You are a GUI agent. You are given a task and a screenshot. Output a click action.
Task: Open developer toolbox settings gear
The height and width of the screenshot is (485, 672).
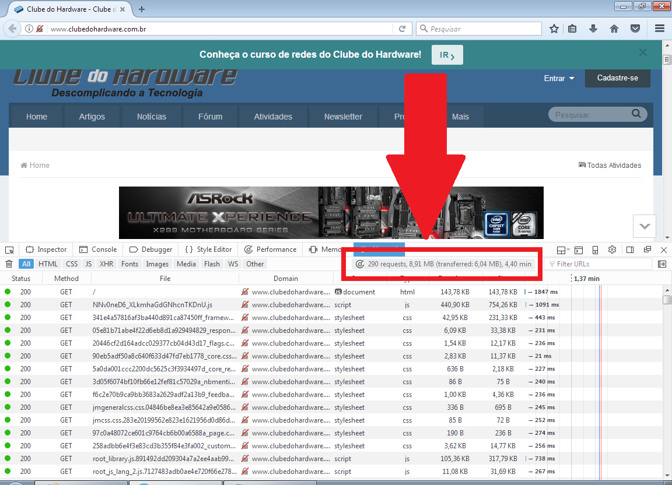(x=612, y=249)
